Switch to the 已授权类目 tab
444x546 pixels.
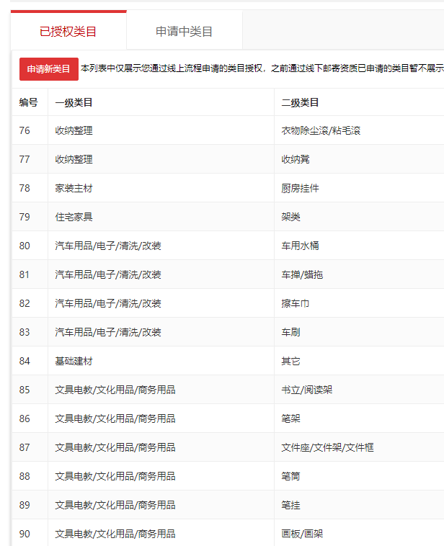click(68, 32)
